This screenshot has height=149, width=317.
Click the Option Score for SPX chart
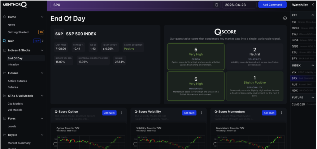pos(89,136)
